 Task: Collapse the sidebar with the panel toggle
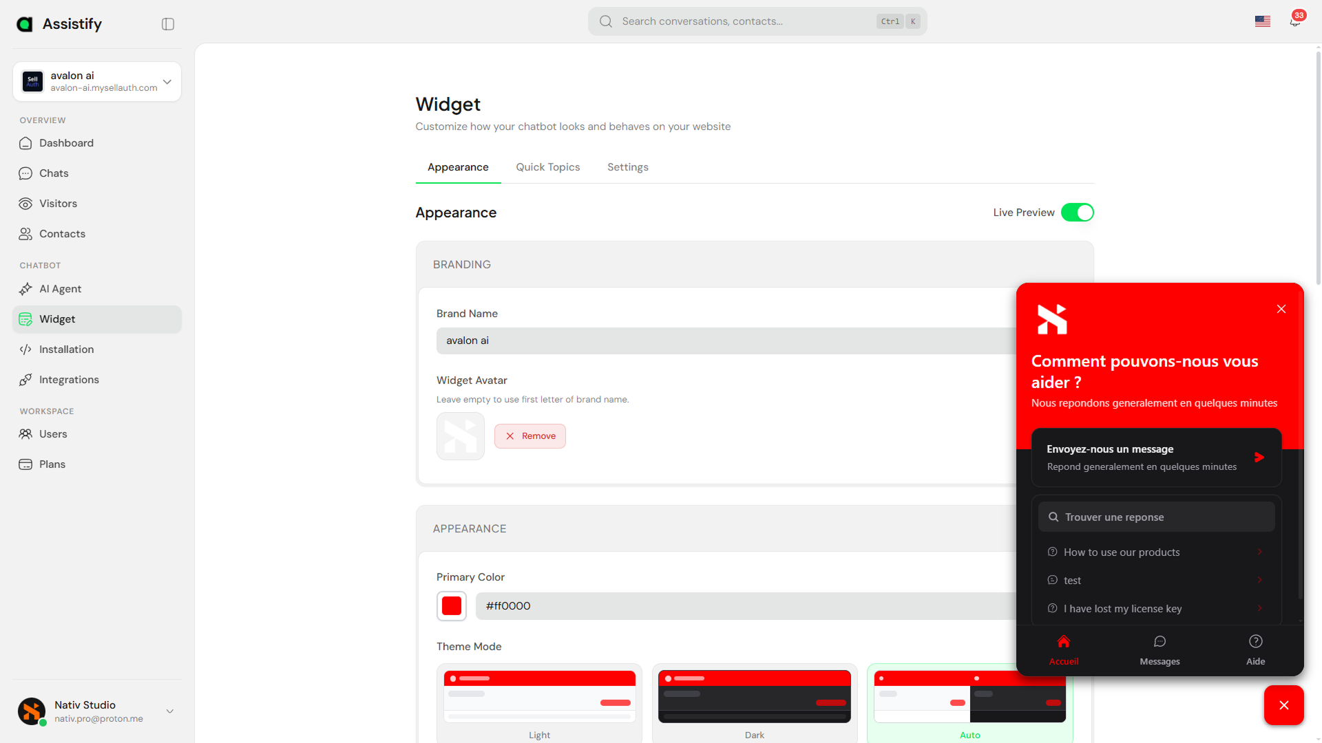point(167,23)
